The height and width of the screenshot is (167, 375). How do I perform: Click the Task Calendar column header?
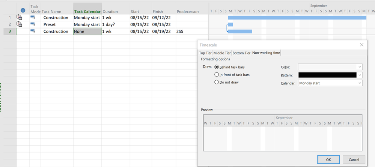click(87, 9)
